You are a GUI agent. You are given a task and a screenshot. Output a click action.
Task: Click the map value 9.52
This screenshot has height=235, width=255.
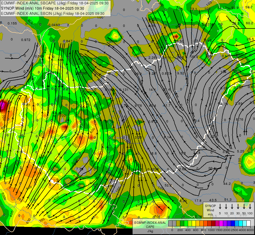(x=181, y=73)
